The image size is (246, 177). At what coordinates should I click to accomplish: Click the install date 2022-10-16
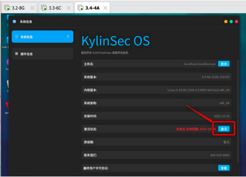click(x=221, y=116)
